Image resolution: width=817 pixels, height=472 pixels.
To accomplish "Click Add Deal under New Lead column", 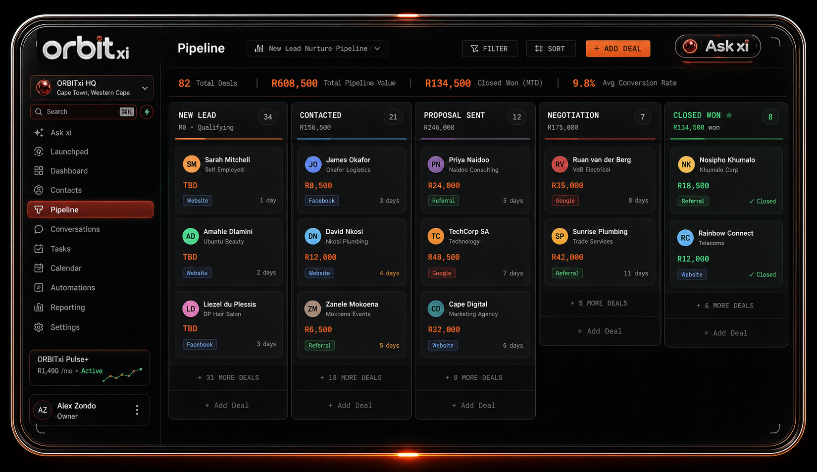I will coord(227,405).
